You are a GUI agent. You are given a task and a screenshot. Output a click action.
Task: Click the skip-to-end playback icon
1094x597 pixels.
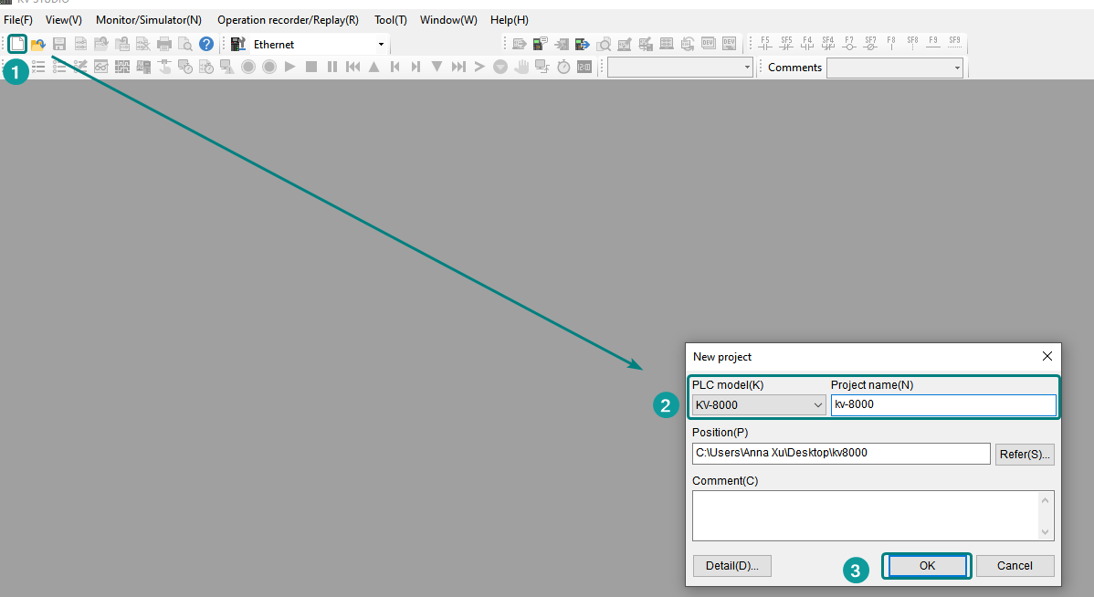(x=458, y=67)
